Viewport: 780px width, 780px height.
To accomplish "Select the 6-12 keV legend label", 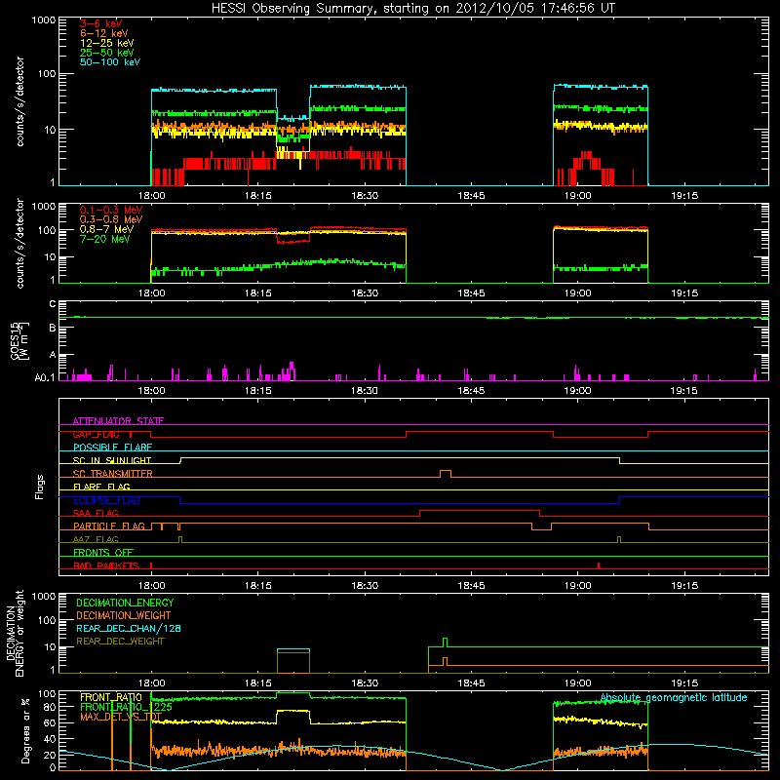I will point(104,33).
